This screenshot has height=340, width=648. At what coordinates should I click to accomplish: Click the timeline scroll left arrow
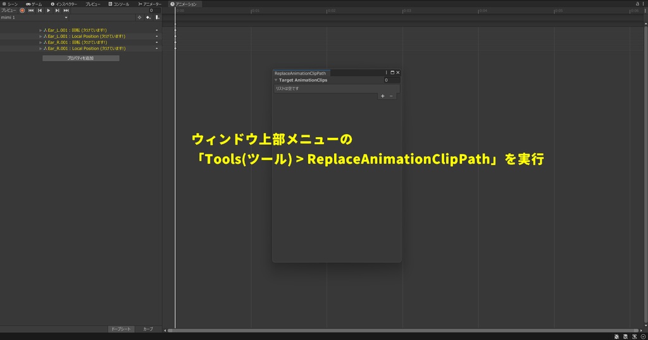165,330
